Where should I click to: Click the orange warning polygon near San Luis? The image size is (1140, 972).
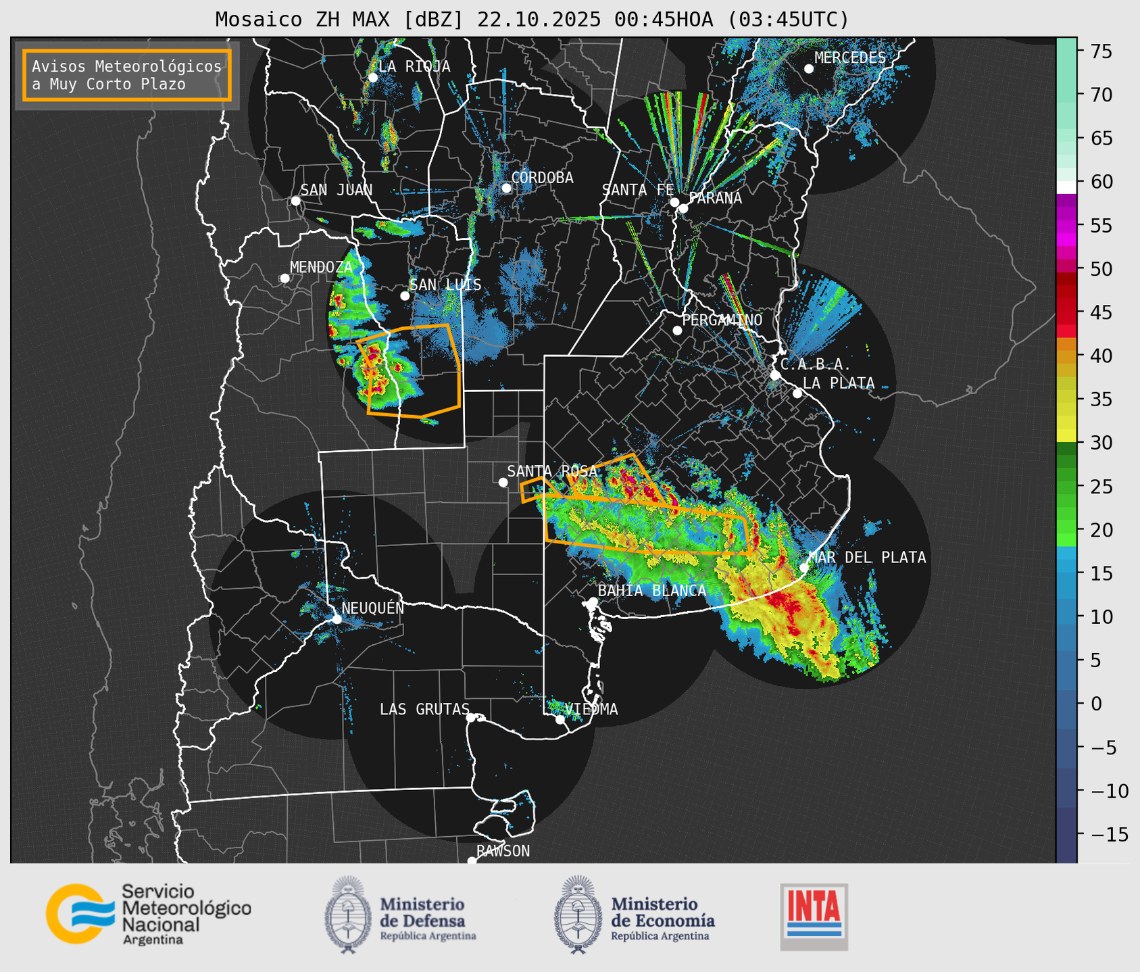click(410, 370)
